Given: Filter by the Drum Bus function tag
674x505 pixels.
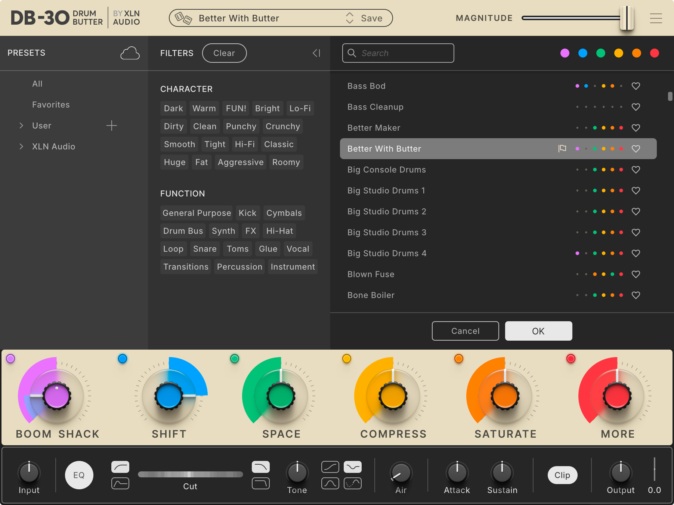Looking at the screenshot, I should point(183,231).
